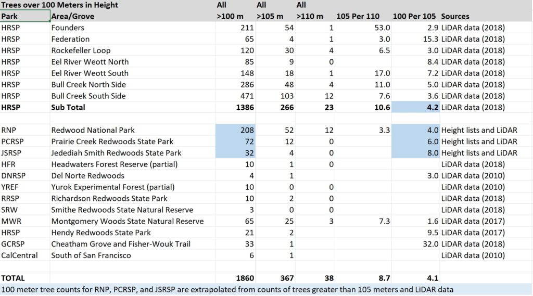The width and height of the screenshot is (533, 296).
Task: Select the grand total 1860 cell
Action: (x=244, y=278)
